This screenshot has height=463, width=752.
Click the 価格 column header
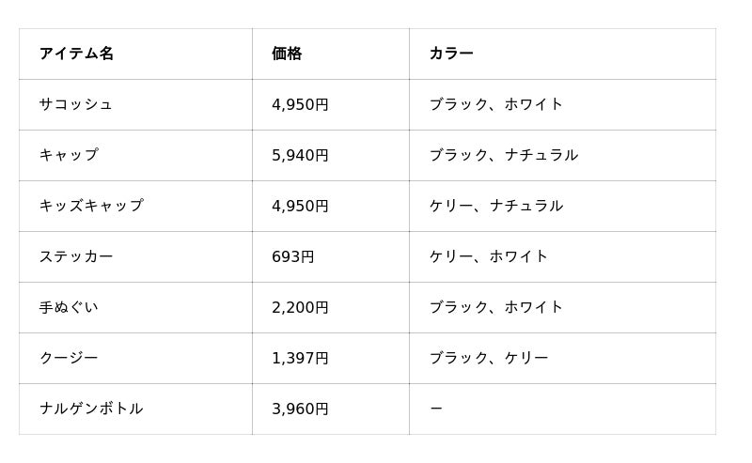point(287,54)
